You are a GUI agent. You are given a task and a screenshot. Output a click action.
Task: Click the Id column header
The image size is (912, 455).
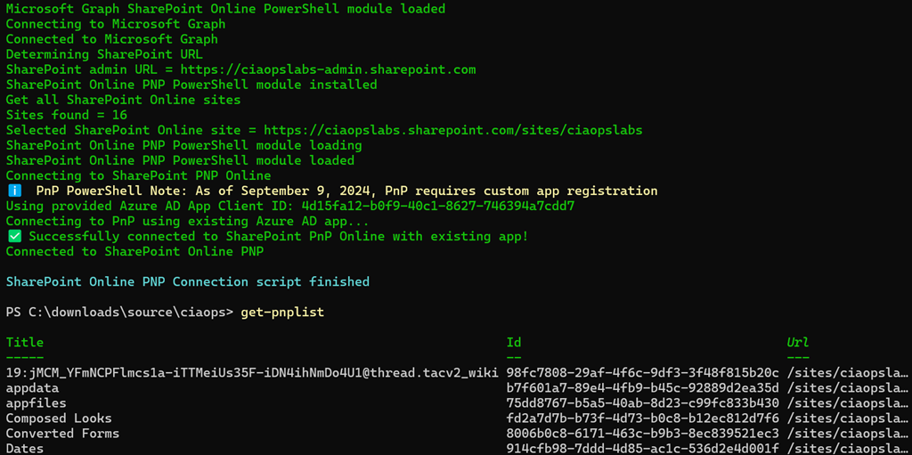click(x=514, y=343)
